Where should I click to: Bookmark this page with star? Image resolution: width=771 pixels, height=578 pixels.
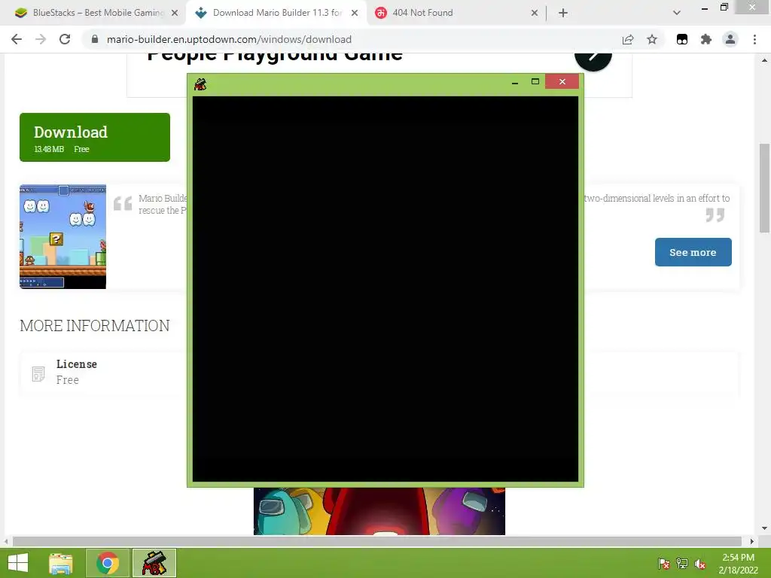(652, 39)
